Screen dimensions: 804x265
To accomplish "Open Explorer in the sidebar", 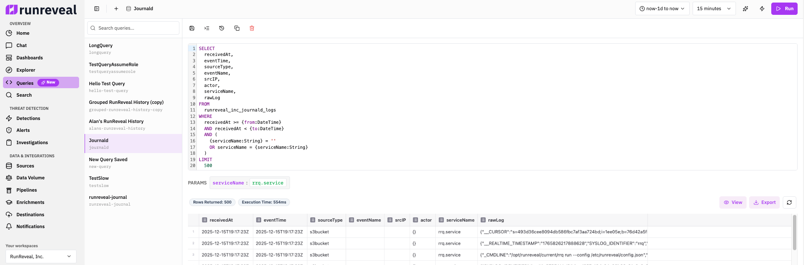I will coord(41,70).
